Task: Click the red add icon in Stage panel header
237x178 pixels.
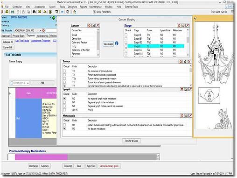Action: pyautogui.click(x=179, y=26)
